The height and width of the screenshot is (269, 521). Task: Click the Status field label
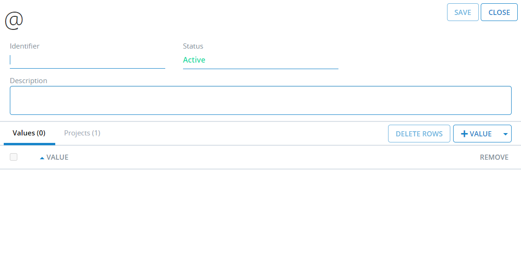point(193,46)
